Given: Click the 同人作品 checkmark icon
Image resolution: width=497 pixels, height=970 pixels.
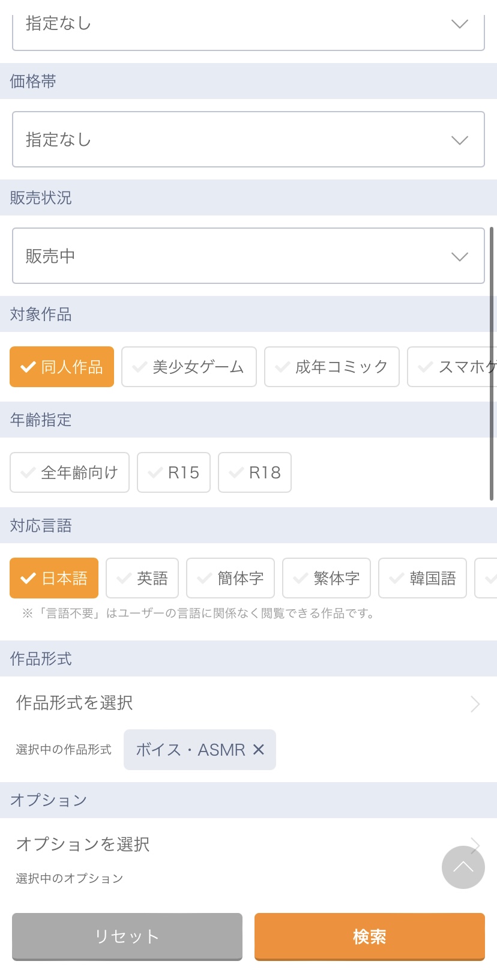Looking at the screenshot, I should [x=28, y=367].
